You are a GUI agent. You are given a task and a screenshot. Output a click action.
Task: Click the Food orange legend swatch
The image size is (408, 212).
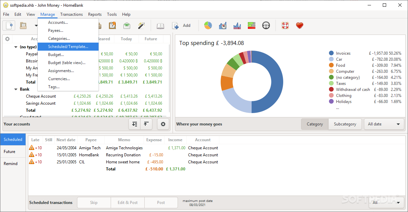331,65
